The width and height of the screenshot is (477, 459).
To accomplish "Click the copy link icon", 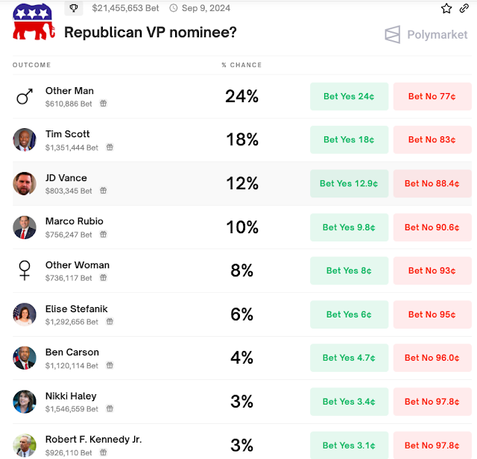I will [464, 8].
